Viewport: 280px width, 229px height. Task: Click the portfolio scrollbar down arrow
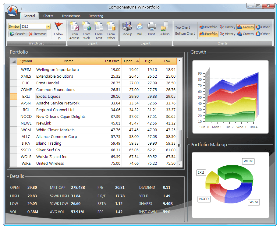(179, 164)
